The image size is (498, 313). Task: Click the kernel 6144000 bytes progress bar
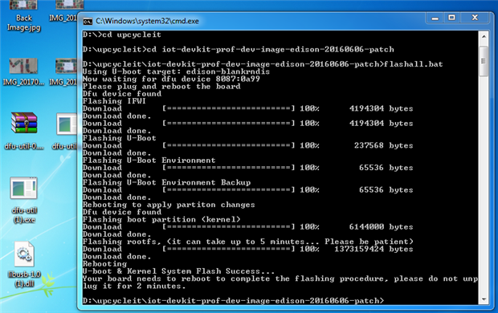(x=228, y=227)
